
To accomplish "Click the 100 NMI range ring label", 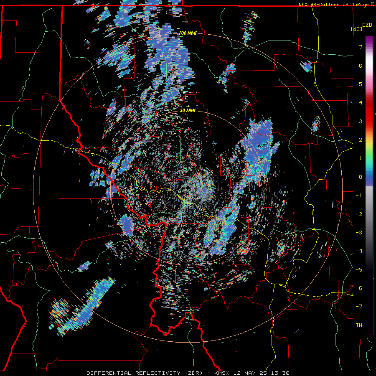I will click(x=188, y=33).
